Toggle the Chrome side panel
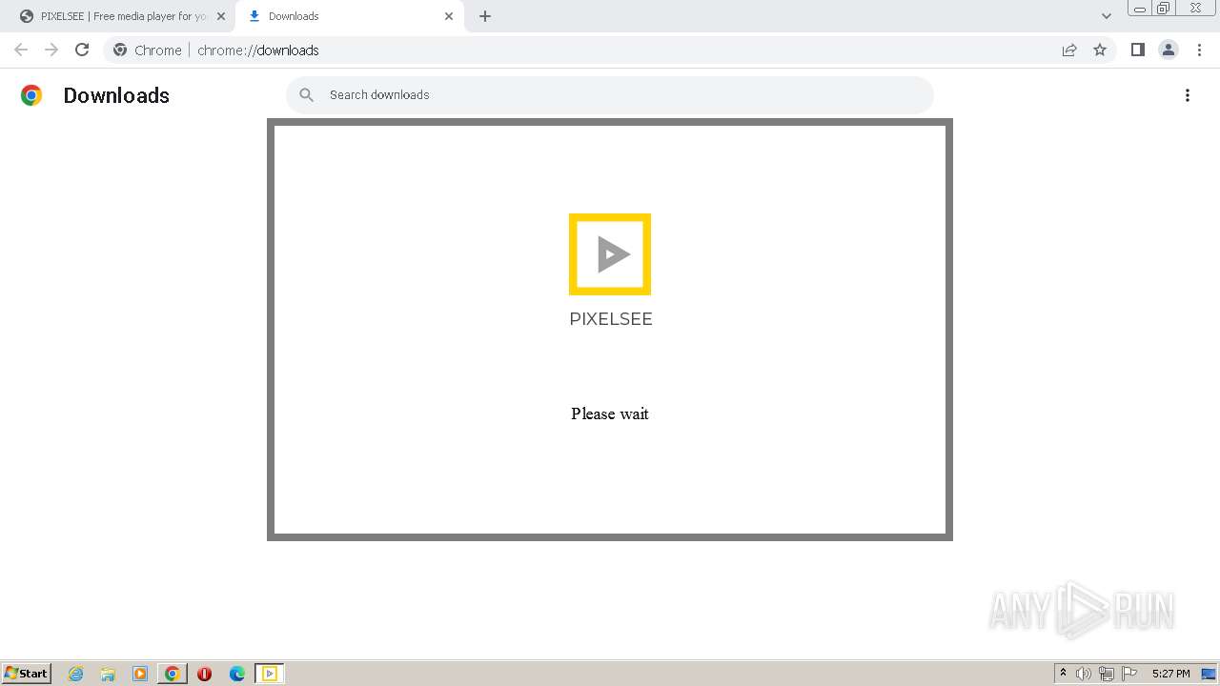Image resolution: width=1220 pixels, height=686 pixels. click(x=1137, y=50)
